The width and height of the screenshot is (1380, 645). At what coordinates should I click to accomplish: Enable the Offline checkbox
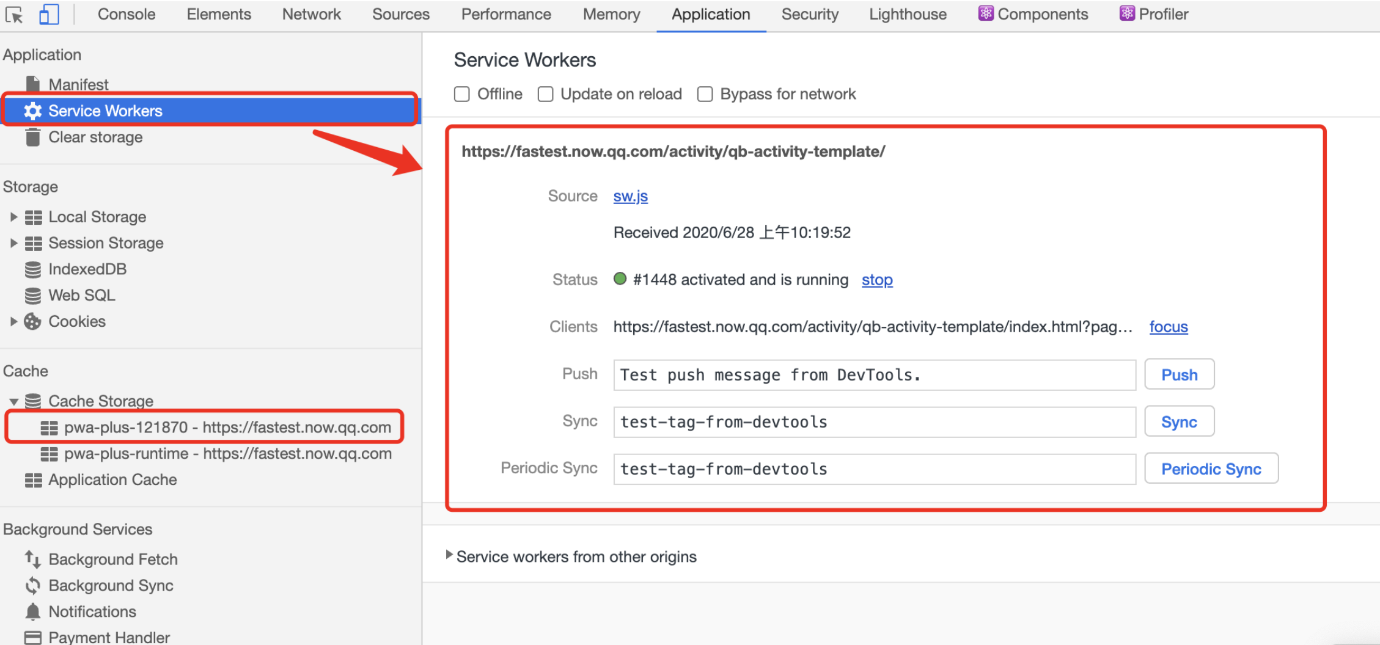[462, 94]
